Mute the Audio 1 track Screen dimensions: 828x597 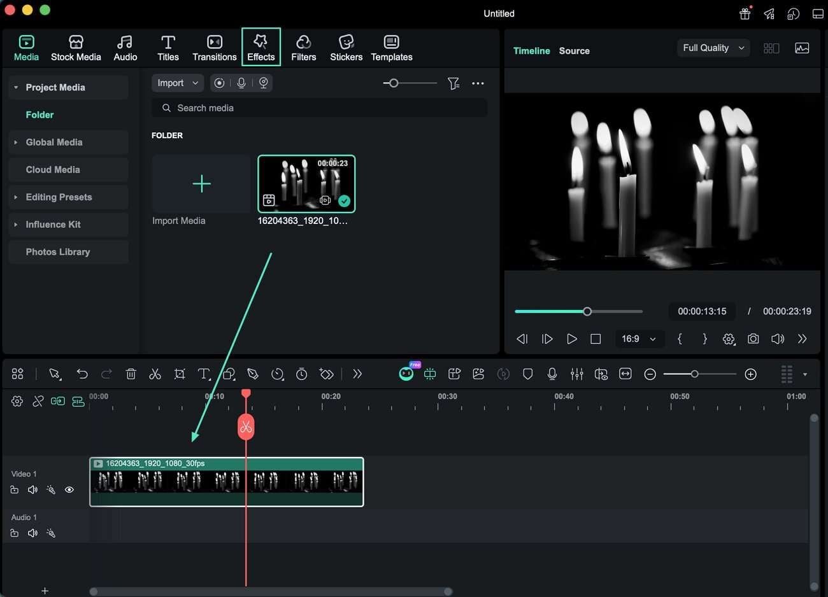point(32,533)
